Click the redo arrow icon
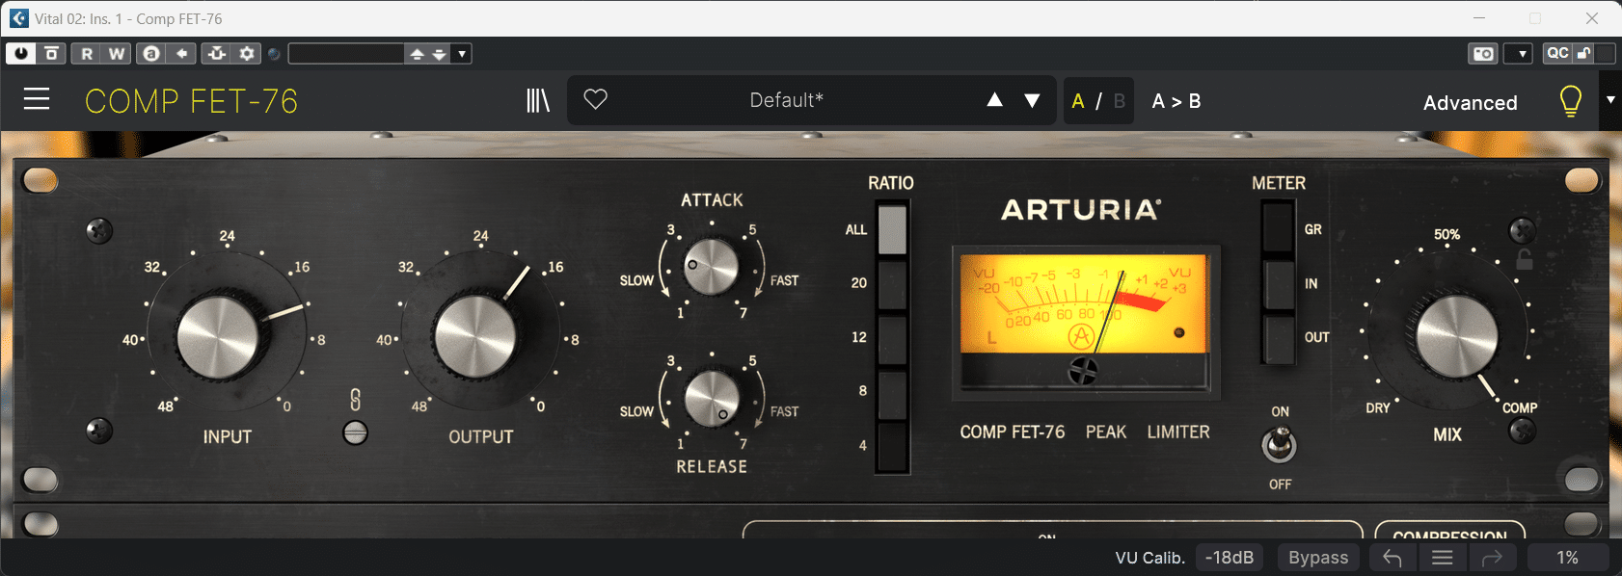1622x576 pixels. pyautogui.click(x=1492, y=558)
